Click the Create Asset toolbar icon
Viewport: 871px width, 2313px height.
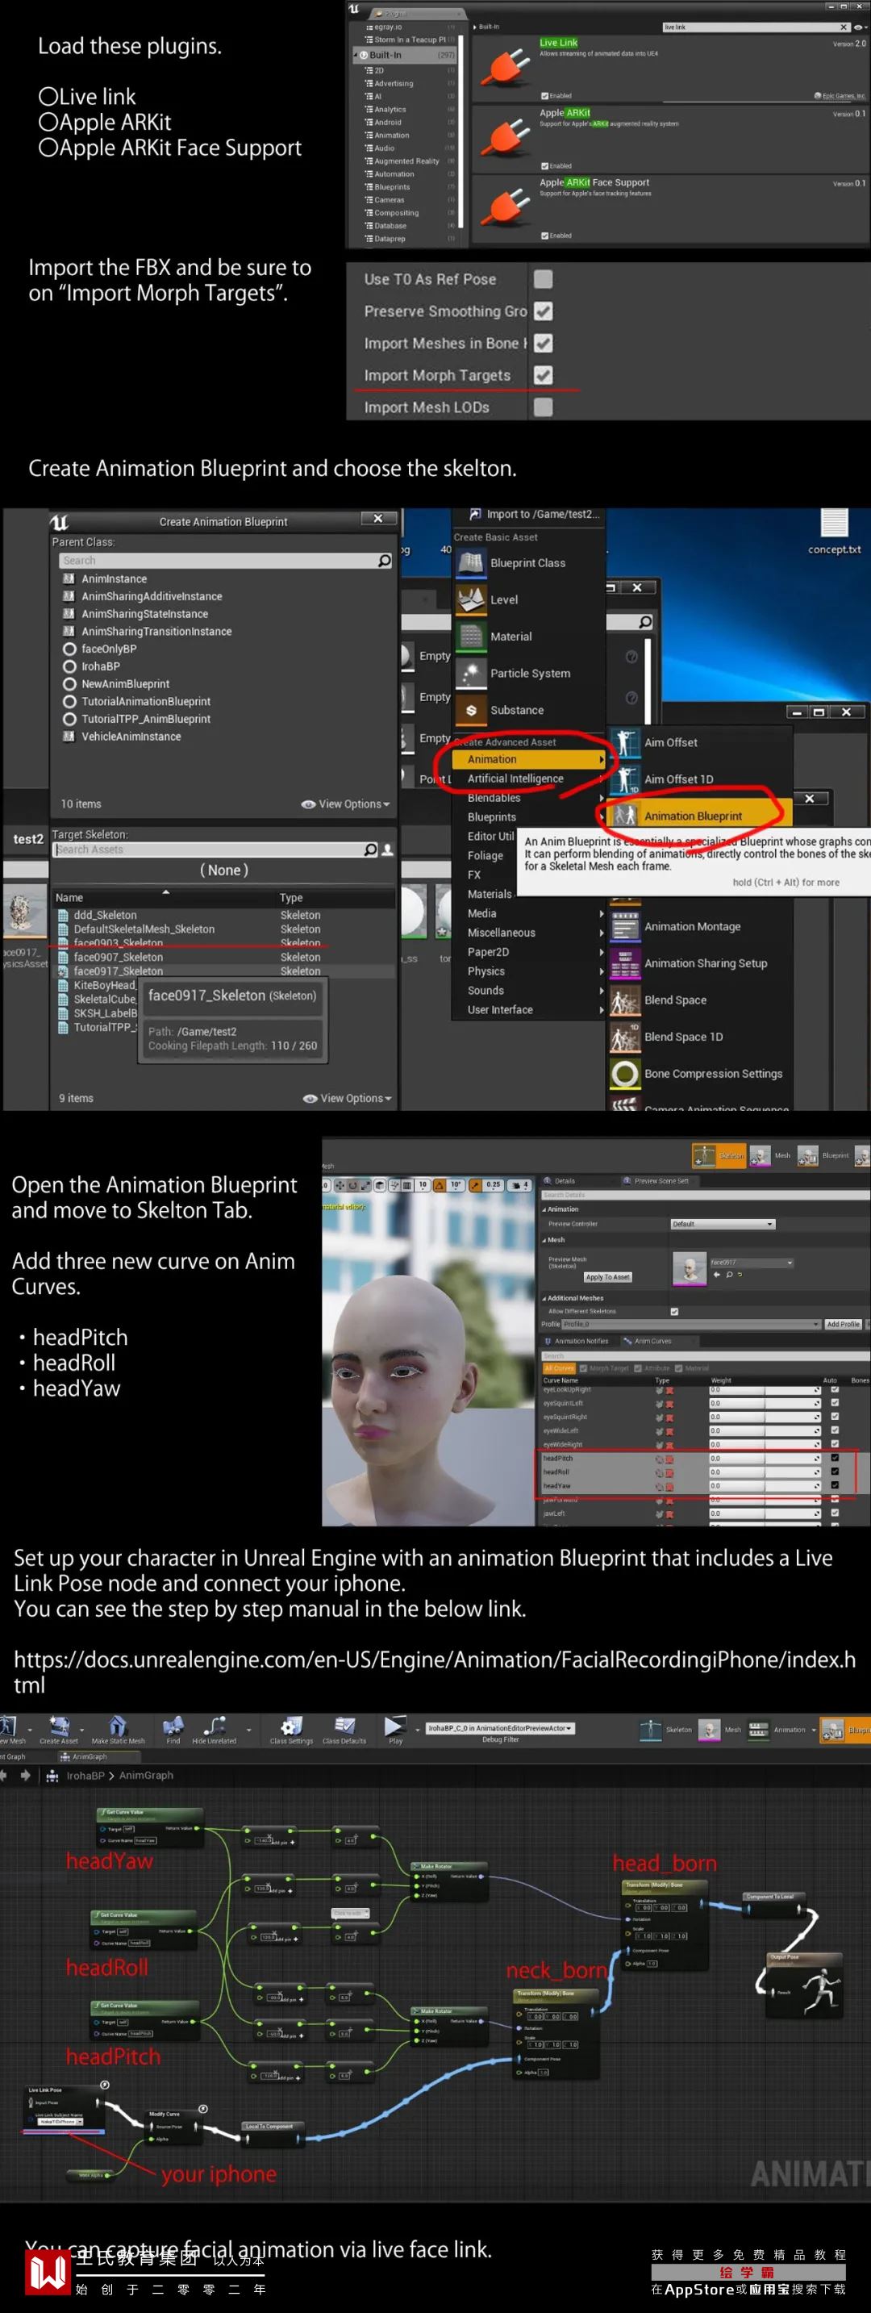point(59,1726)
